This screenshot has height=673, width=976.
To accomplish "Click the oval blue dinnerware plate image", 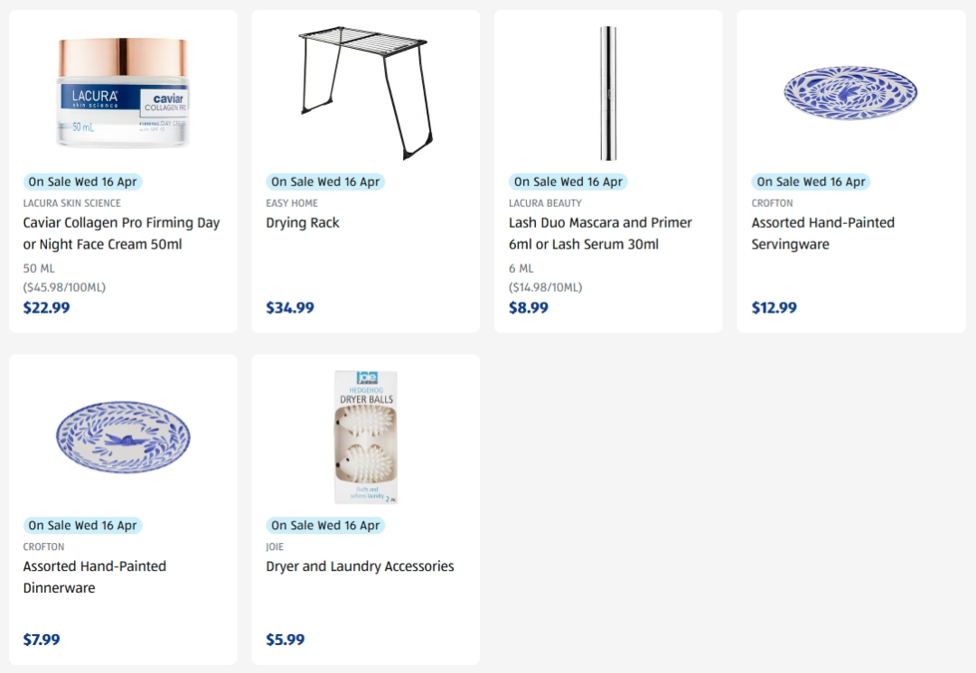I will click(123, 436).
